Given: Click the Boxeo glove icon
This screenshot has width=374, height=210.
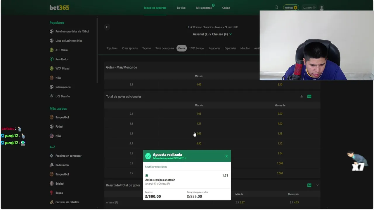Looking at the screenshot, I should pyautogui.click(x=52, y=193).
